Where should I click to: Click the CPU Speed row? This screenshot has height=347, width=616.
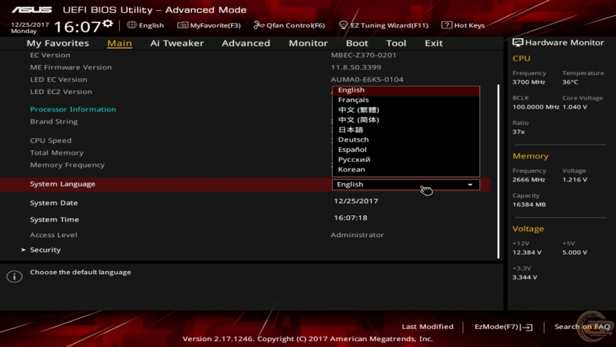51,140
